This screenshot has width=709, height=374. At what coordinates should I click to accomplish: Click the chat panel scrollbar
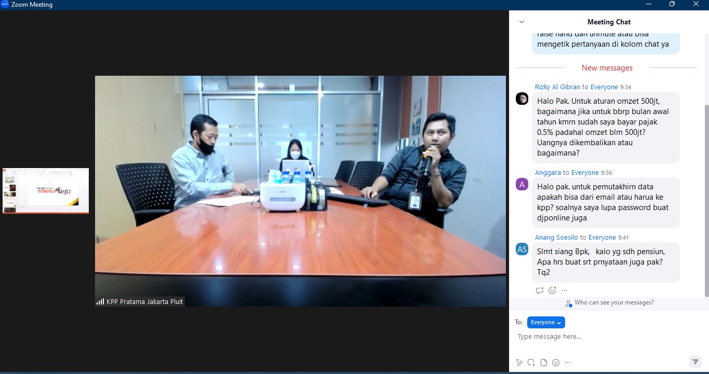pyautogui.click(x=706, y=197)
